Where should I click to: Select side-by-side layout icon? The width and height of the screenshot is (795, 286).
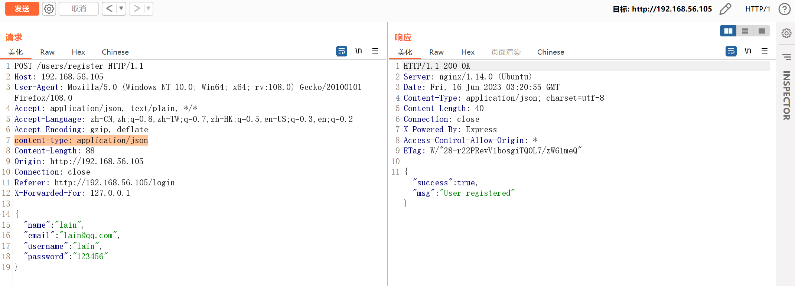pos(728,31)
